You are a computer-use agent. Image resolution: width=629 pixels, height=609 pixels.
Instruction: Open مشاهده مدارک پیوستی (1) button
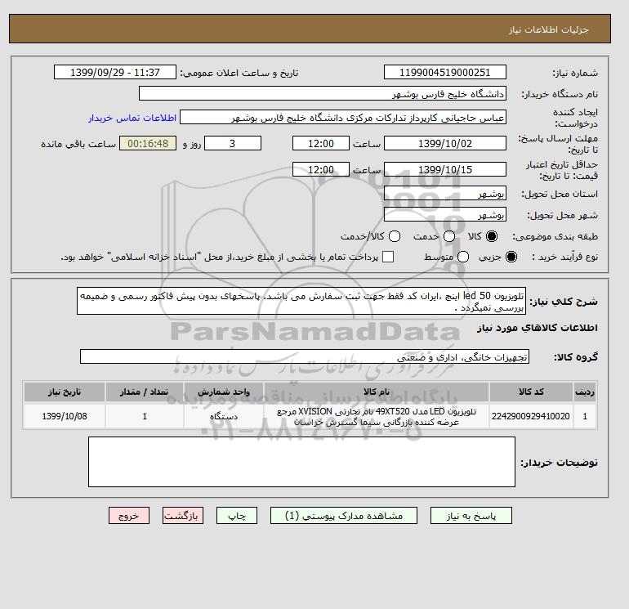(x=344, y=516)
